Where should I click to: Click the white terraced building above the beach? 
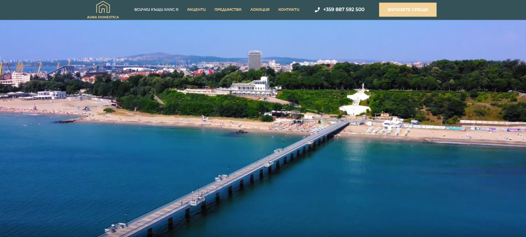(252, 86)
